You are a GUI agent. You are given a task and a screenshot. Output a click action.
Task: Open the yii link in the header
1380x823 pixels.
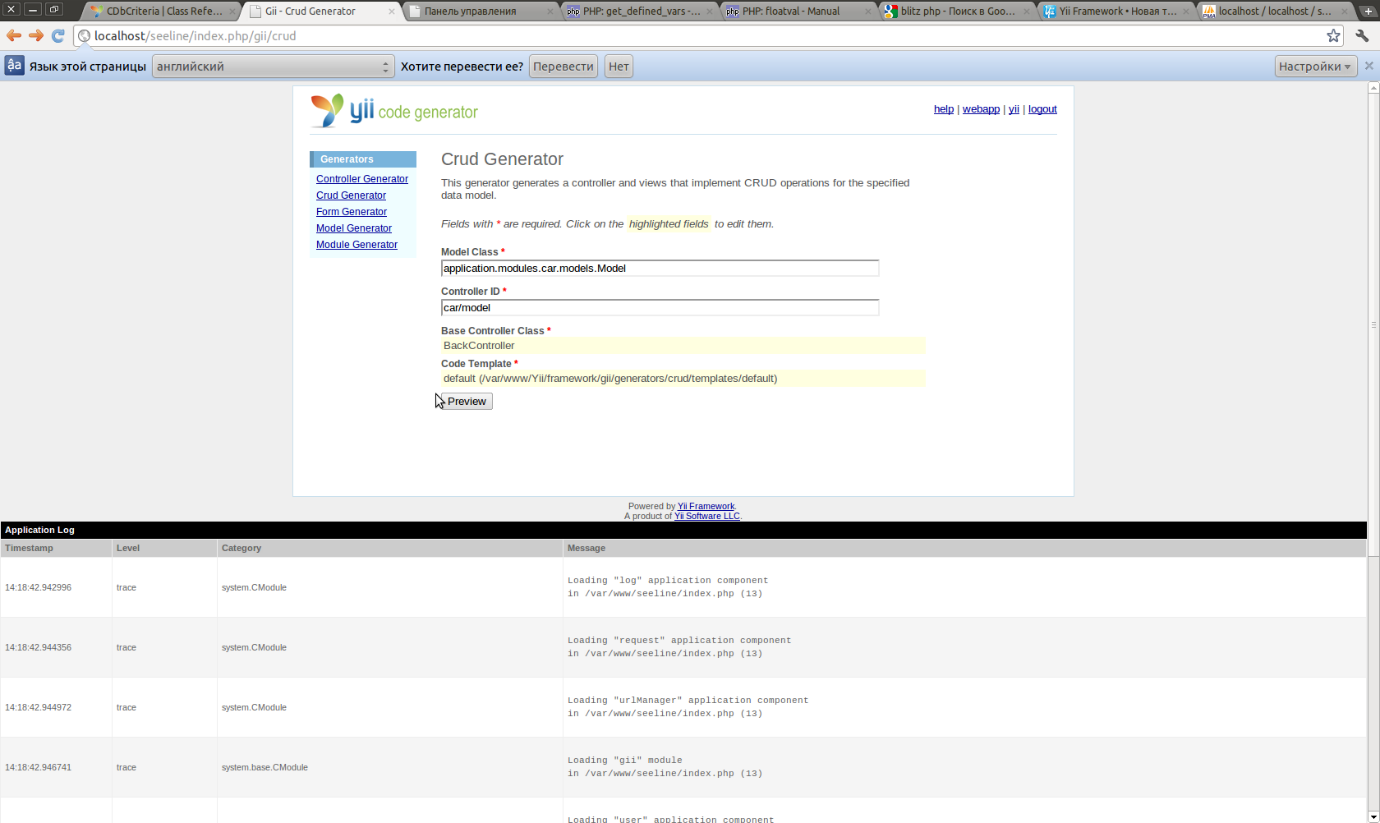coord(1014,109)
